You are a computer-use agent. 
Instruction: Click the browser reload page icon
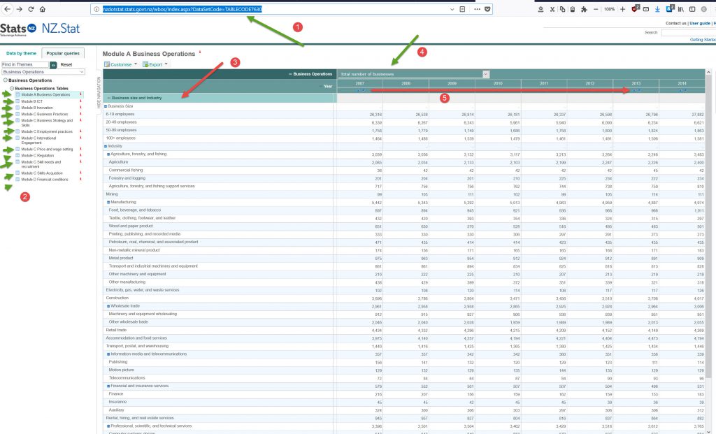click(x=31, y=9)
